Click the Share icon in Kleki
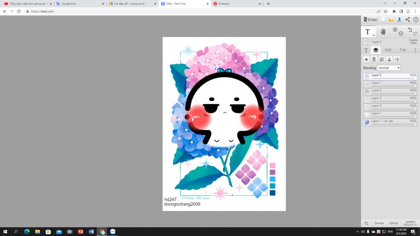The width and height of the screenshot is (420, 236). pyautogui.click(x=407, y=20)
